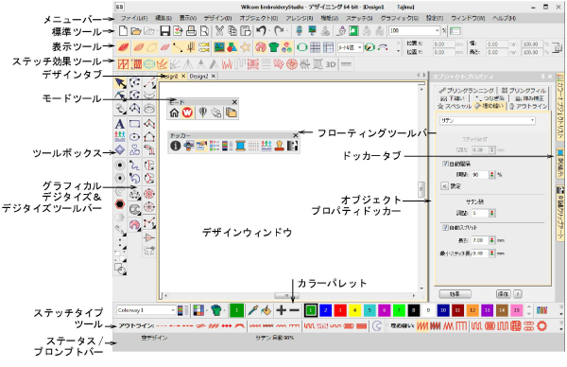
Task: Click the Redo arrow icon
Action: (279, 31)
